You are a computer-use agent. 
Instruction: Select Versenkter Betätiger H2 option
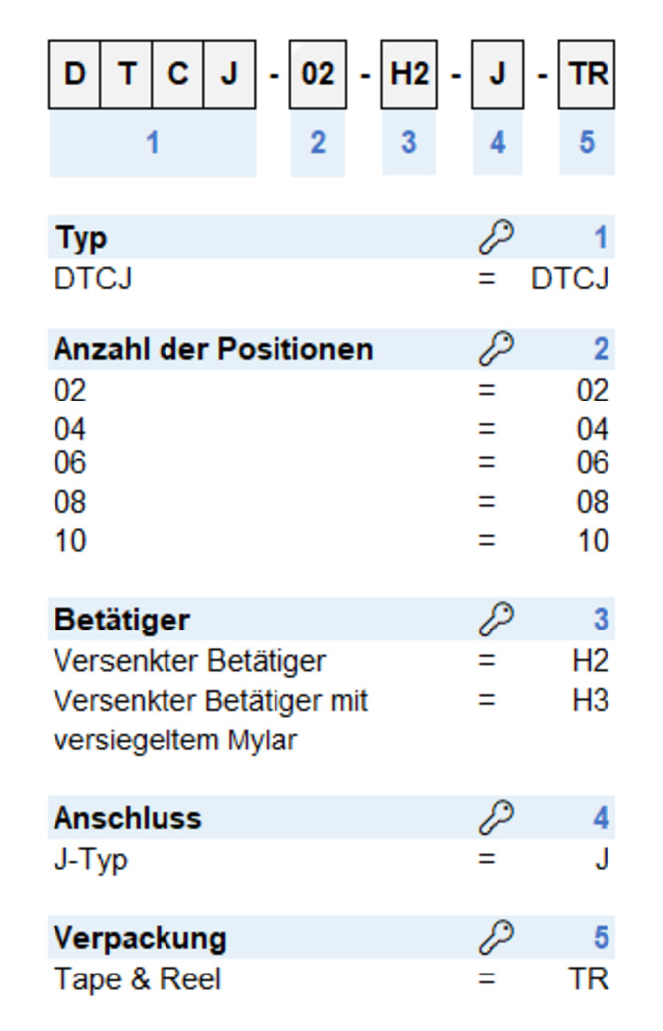(x=331, y=661)
